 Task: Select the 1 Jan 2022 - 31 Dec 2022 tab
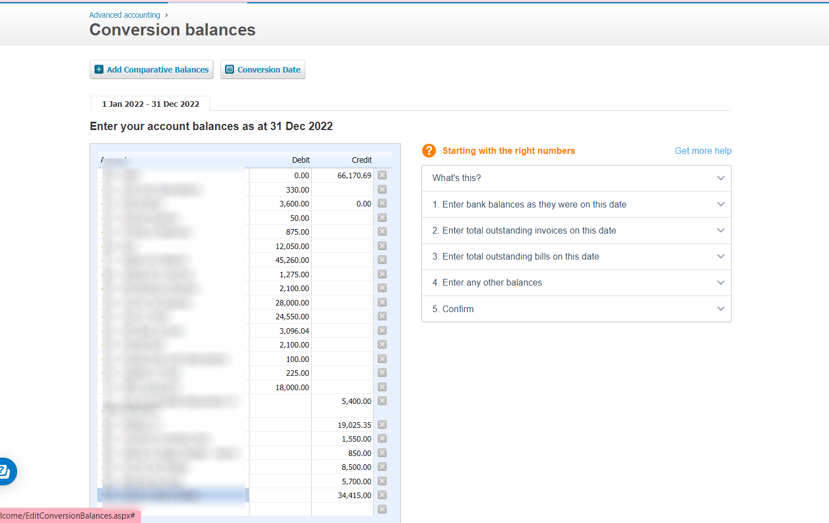click(150, 104)
